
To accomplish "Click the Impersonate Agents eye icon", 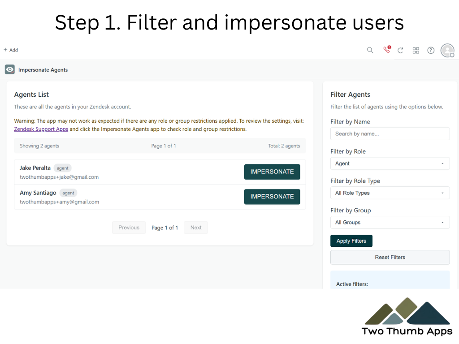I will pyautogui.click(x=10, y=69).
